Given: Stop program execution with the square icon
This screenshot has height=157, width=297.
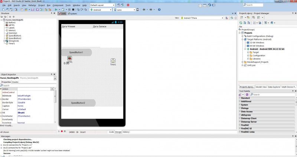Looking at the screenshot, I should (x=73, y=10).
